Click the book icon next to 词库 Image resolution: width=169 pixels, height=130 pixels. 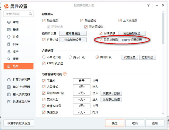[9, 44]
